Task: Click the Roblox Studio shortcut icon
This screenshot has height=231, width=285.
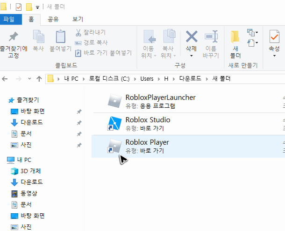Action: click(114, 123)
